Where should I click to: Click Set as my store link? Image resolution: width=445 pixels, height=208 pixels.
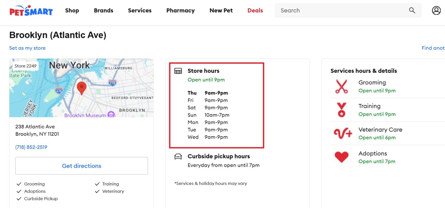[x=27, y=48]
